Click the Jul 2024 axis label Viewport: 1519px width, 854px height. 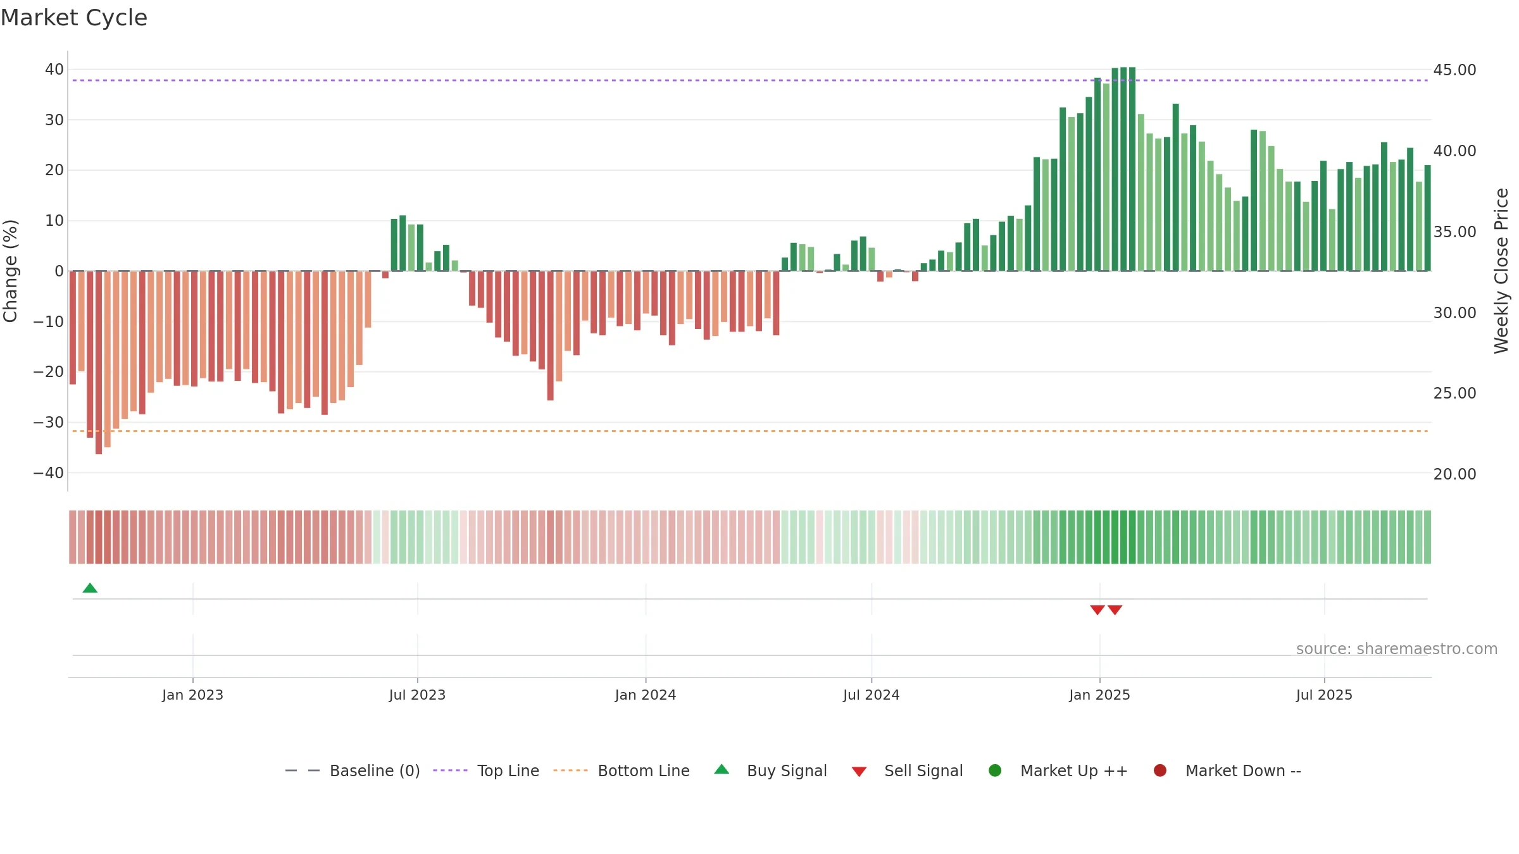871,695
